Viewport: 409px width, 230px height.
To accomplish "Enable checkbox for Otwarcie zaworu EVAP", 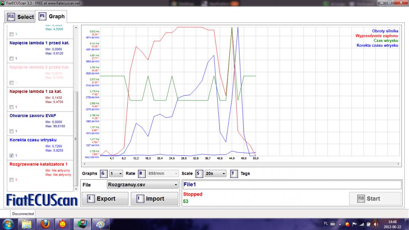I will click(x=11, y=131).
